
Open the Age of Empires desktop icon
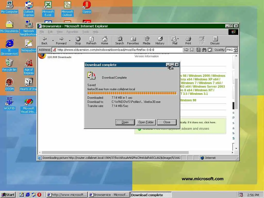(x=29, y=67)
